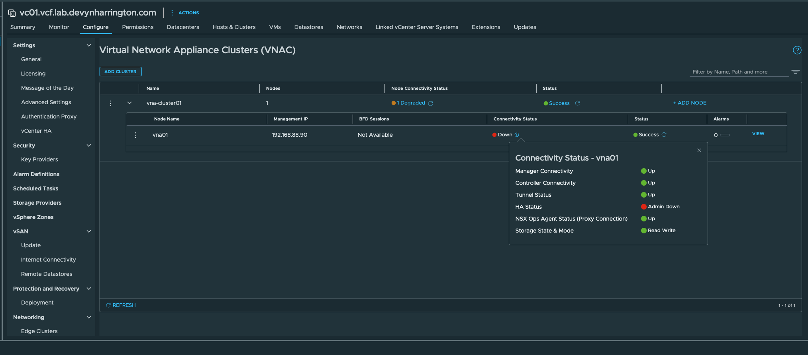Open the Permissions tab
Viewport: 808px width, 355px height.
coord(137,27)
